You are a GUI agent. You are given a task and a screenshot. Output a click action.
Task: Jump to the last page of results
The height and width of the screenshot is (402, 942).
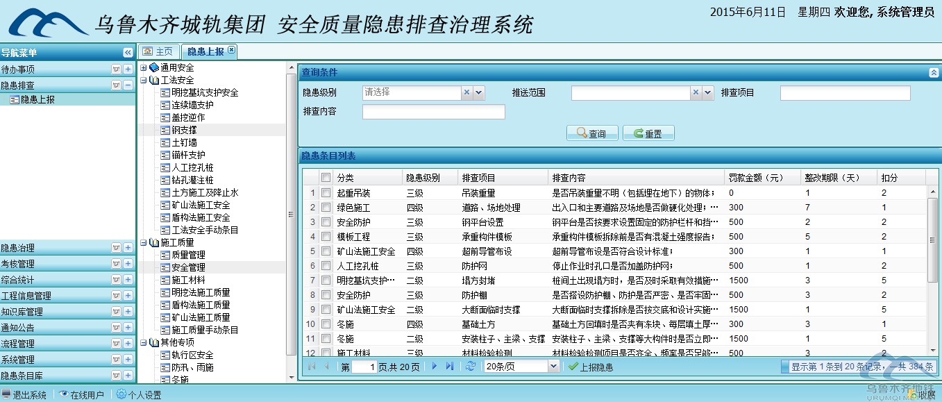click(x=450, y=367)
